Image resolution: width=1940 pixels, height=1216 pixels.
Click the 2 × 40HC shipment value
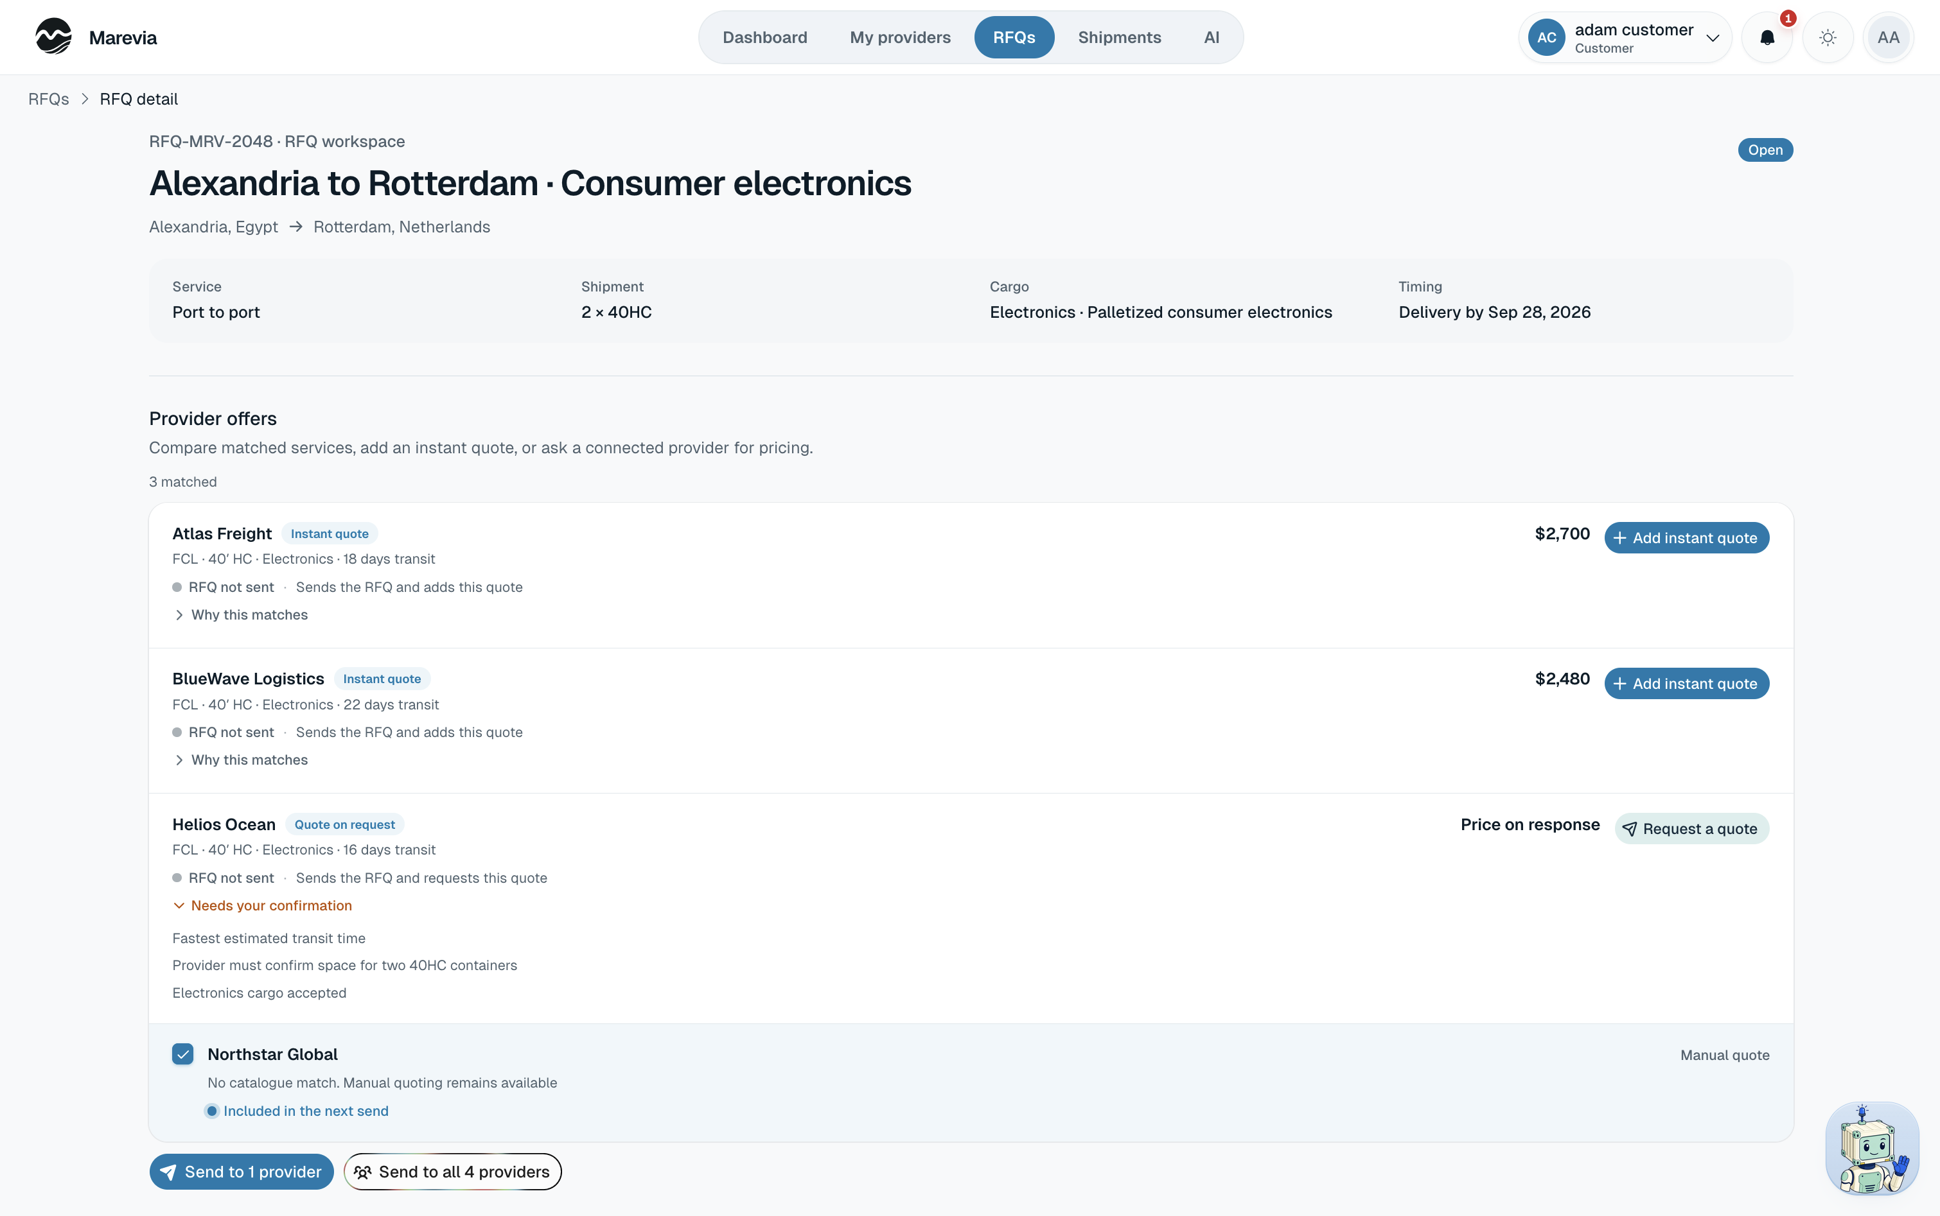[616, 312]
